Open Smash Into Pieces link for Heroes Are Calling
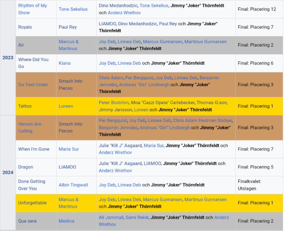Image resolution: width=284 pixels, height=231 pixels. point(70,128)
